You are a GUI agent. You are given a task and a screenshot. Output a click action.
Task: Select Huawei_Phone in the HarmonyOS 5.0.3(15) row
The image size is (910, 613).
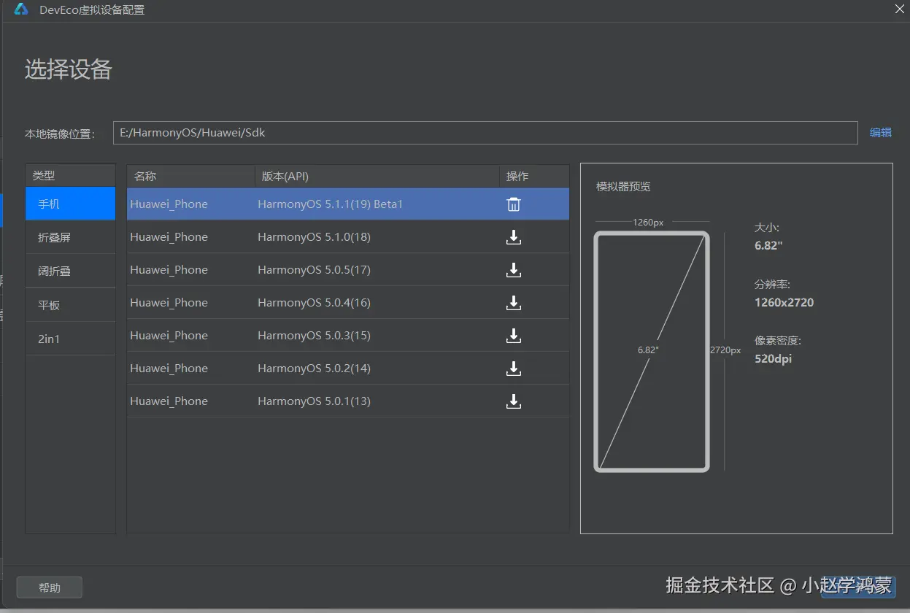(x=169, y=336)
